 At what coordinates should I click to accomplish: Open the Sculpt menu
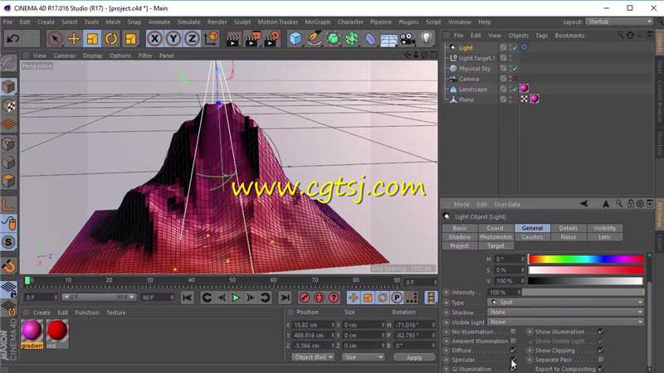click(x=242, y=22)
